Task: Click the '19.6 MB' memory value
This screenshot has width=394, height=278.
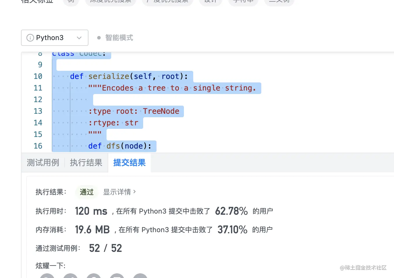Action: point(92,230)
